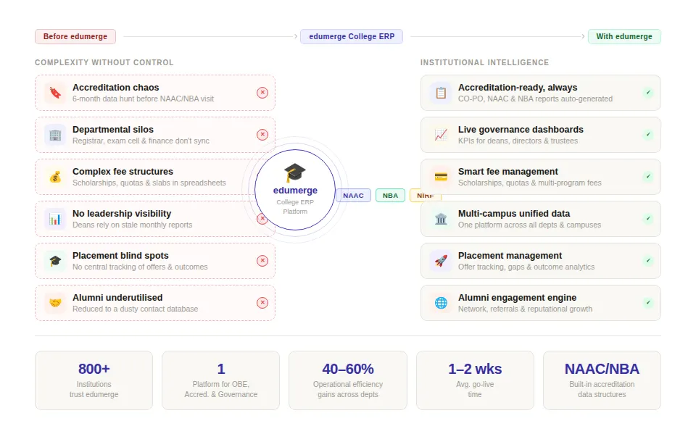696x442 pixels.
Task: Select the With edumerge pill
Action: [624, 36]
